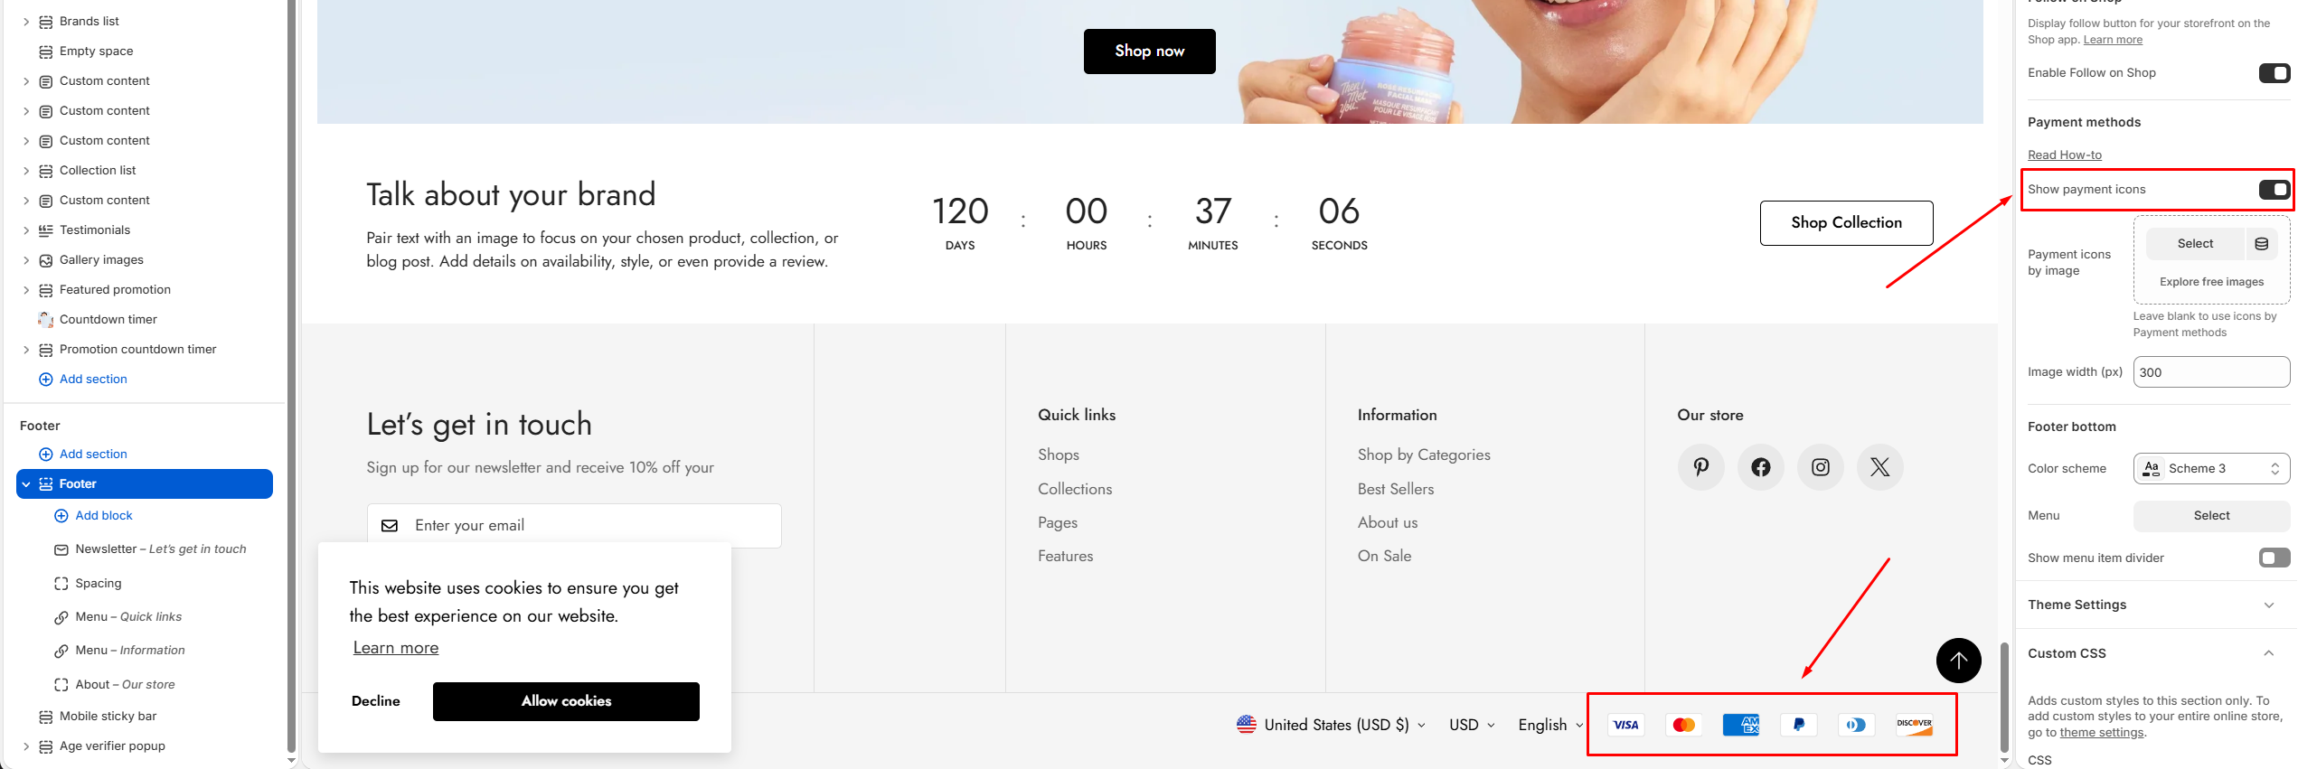Expand the Brands list section

point(26,22)
